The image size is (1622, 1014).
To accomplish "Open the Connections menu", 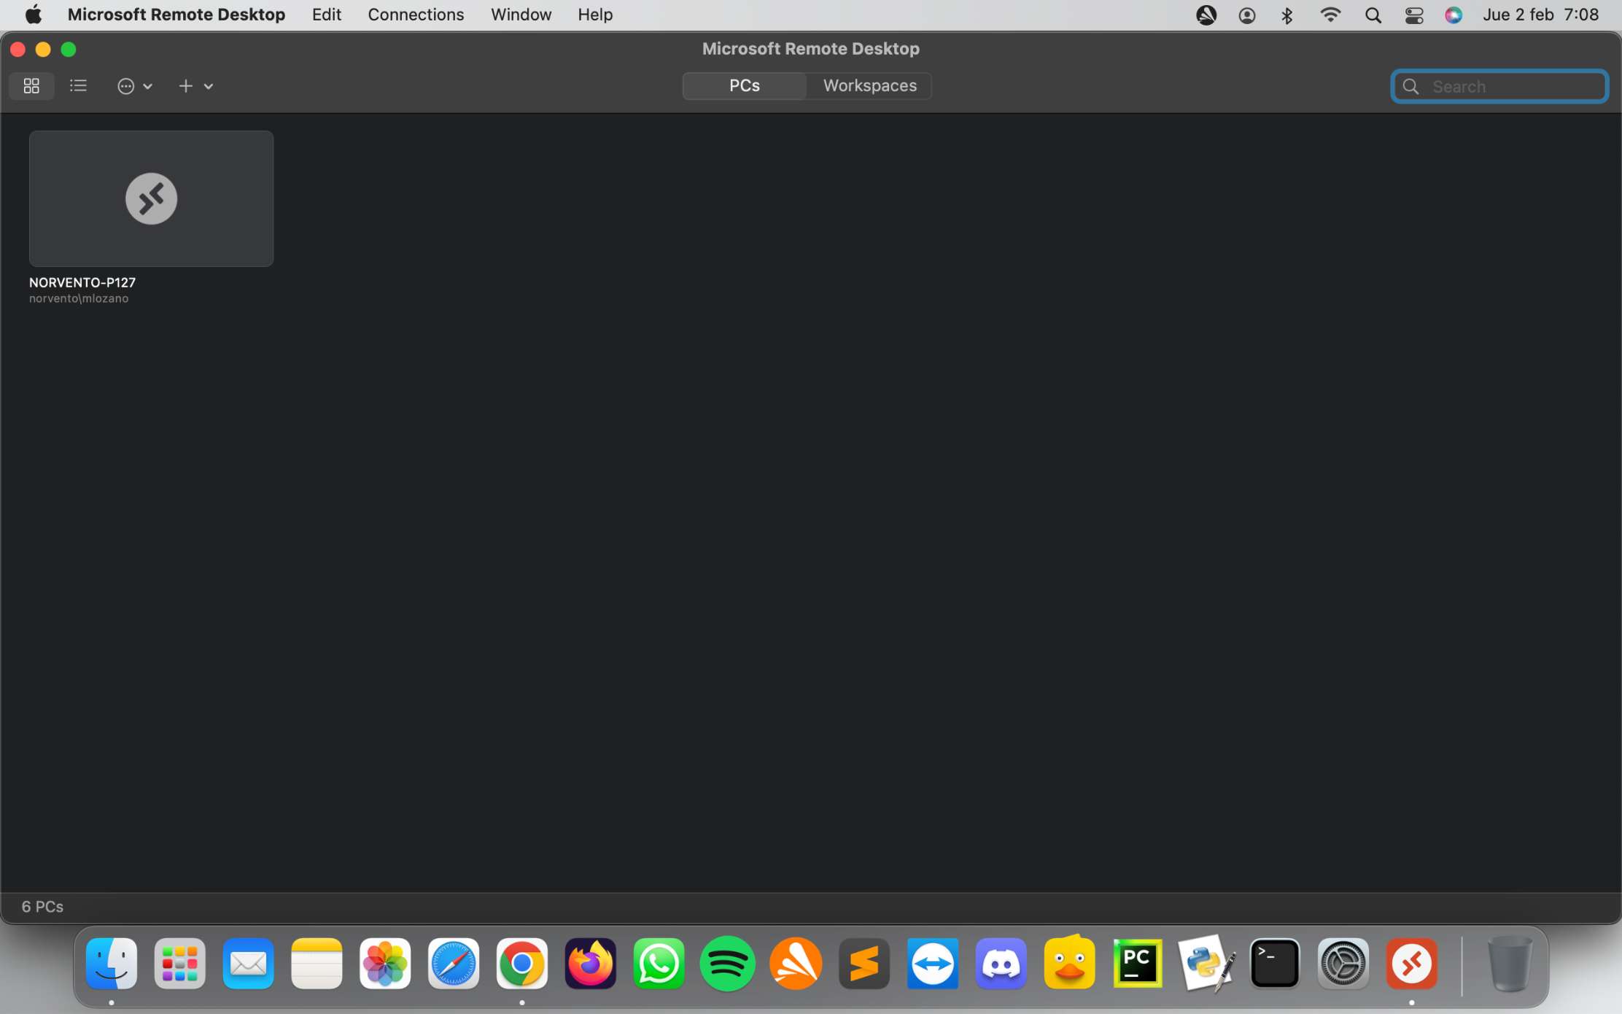I will tap(416, 15).
